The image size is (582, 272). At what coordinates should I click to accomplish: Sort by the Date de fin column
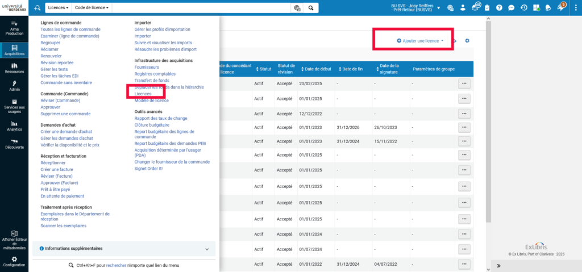point(351,69)
